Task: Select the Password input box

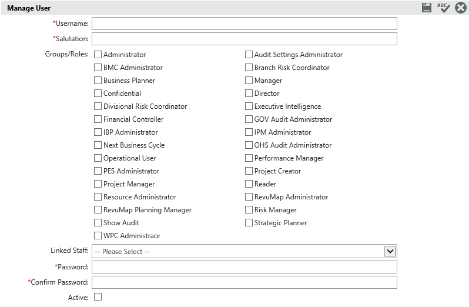Action: [244, 267]
